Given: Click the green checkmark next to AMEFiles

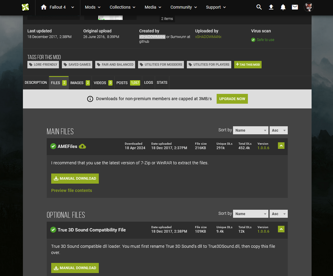Looking at the screenshot, I should (x=53, y=146).
